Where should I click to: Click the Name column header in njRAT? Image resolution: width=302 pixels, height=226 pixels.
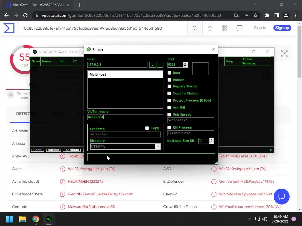[50, 61]
